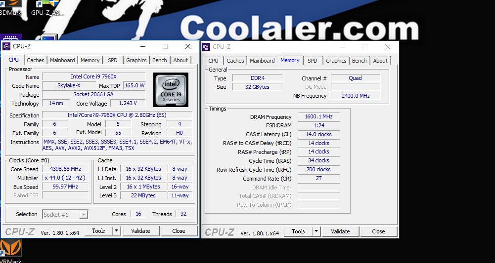495x263 pixels.
Task: Click Cores count field 16
Action: point(138,214)
